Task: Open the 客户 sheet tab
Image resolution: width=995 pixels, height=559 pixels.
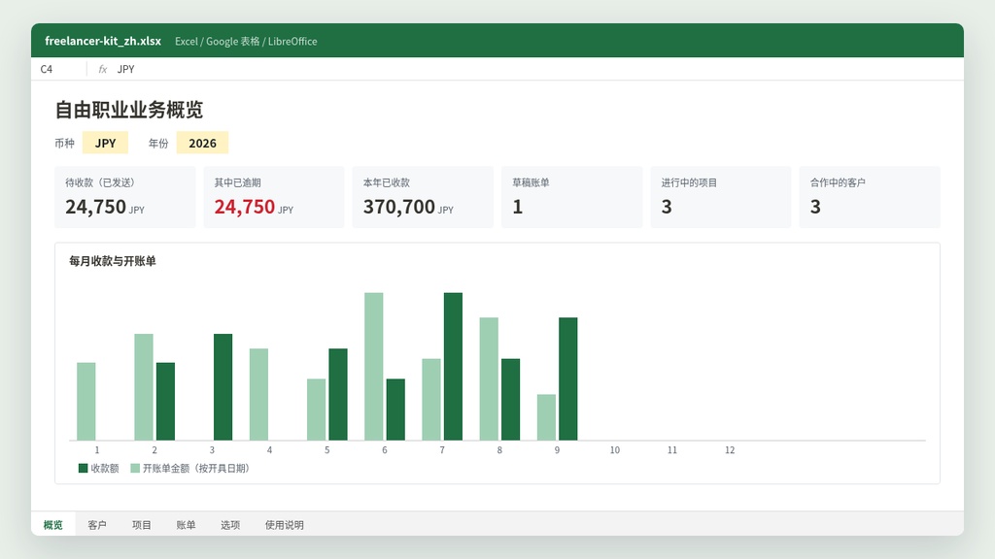Action: point(97,525)
